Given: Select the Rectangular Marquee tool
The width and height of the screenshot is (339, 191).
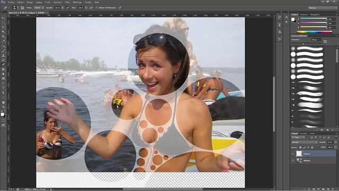Looking at the screenshot, I should (x=3, y=23).
